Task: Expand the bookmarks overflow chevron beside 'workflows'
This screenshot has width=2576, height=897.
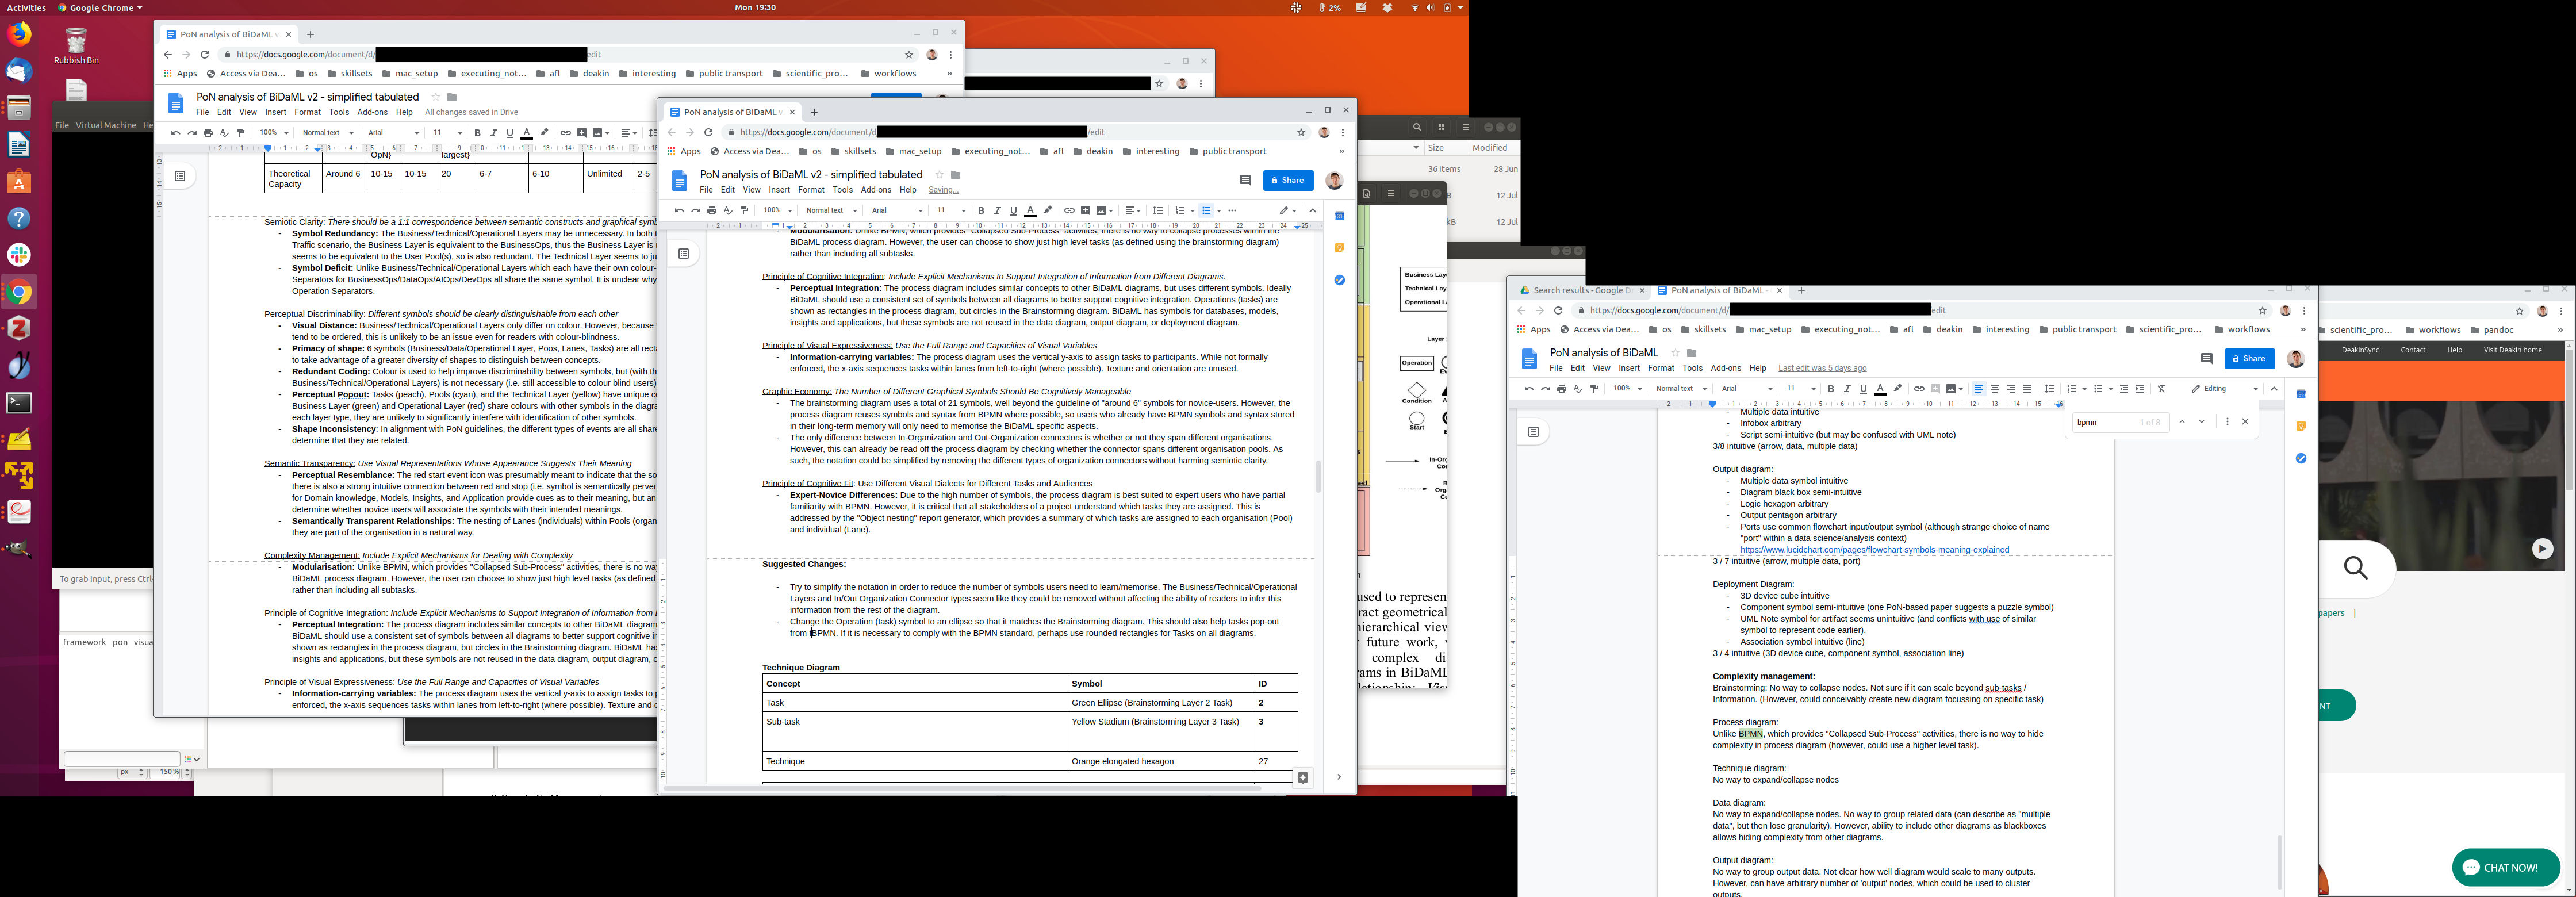Action: (2303, 330)
